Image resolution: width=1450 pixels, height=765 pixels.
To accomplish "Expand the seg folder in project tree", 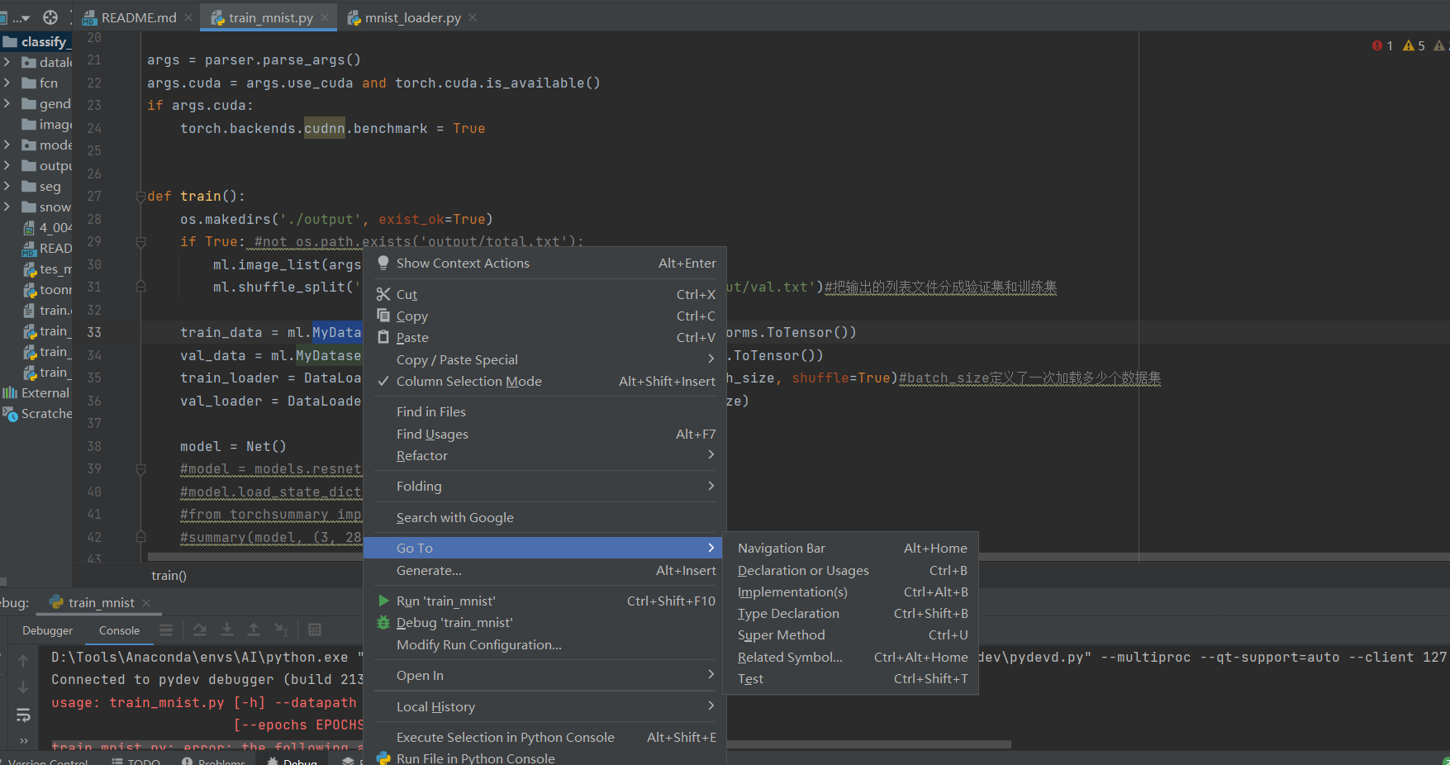I will click(7, 186).
